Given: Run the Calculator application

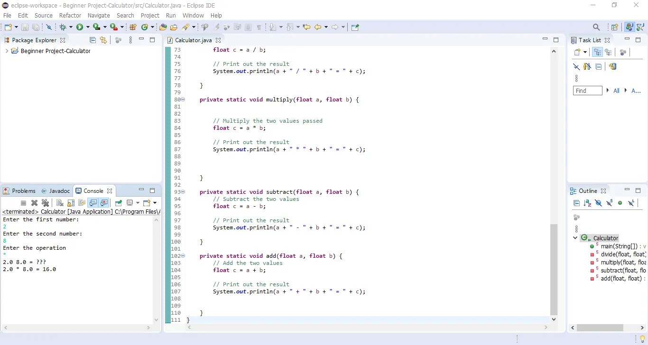Looking at the screenshot, I should click(80, 27).
